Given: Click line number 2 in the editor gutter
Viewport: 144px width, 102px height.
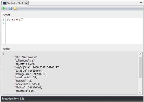Looking at the screenshot, I should tap(3, 23).
